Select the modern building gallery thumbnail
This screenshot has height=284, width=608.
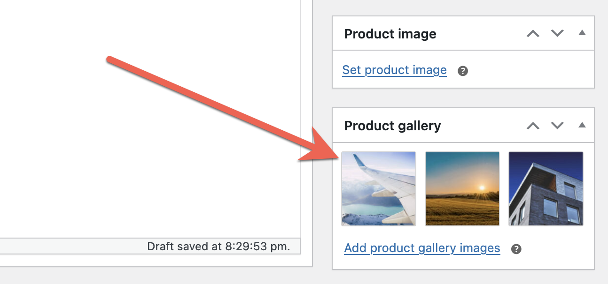pos(546,188)
